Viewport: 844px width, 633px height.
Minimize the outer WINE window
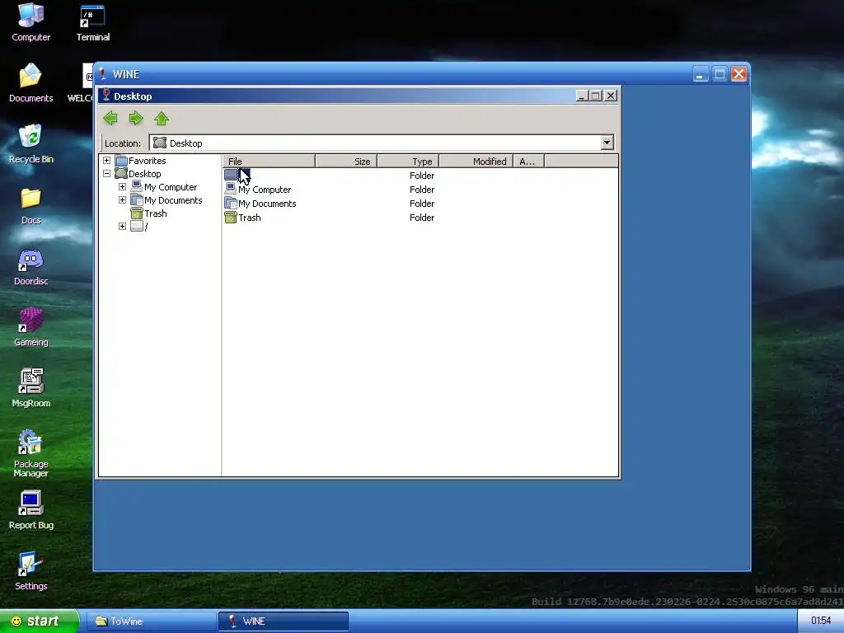tap(700, 73)
